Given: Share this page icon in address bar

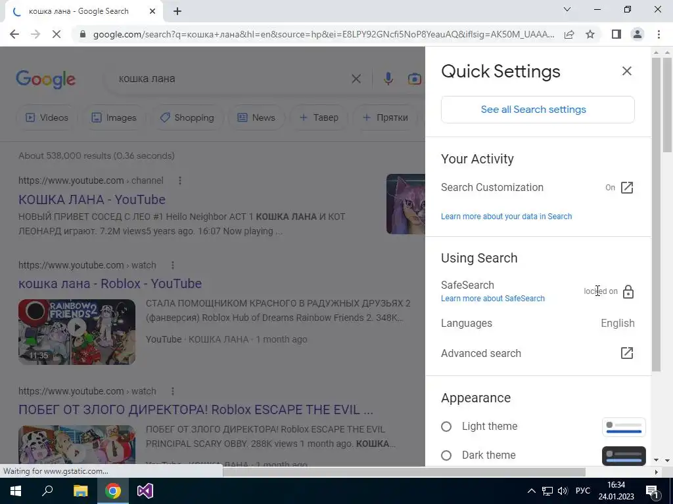Looking at the screenshot, I should coord(569,34).
